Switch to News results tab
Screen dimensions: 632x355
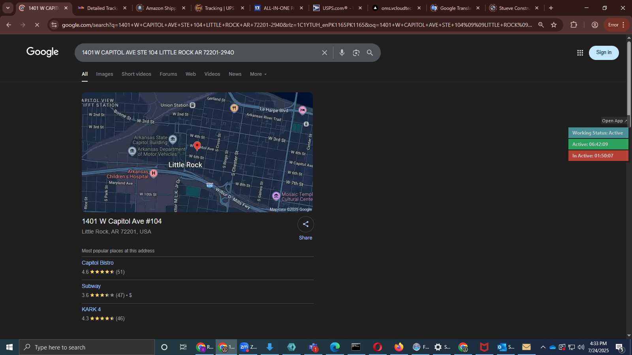(235, 74)
